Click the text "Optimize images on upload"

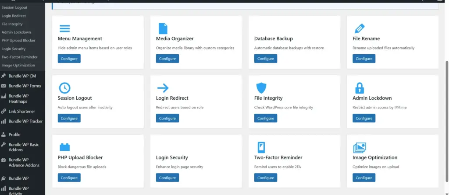pyautogui.click(x=376, y=167)
